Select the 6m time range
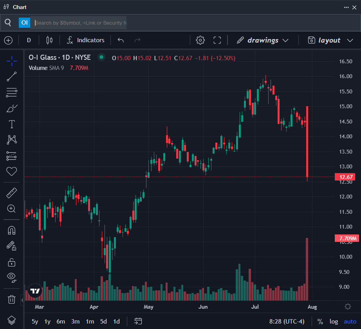Viewport: 361px width, 329px height. point(61,322)
